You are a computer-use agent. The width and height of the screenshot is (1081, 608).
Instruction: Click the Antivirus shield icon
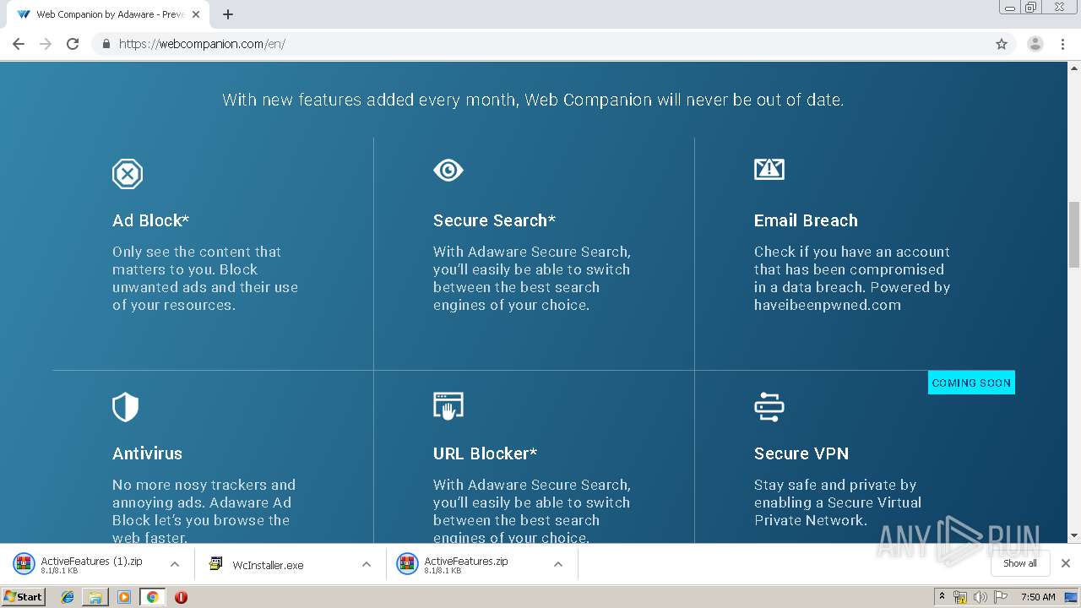pos(125,407)
